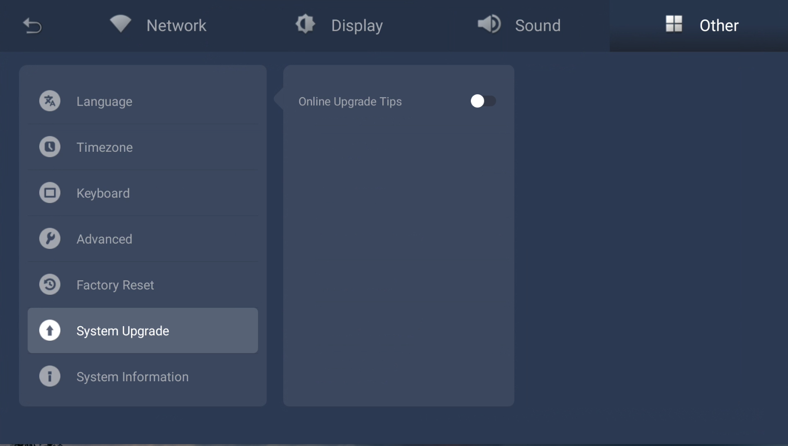Click the Wi-Fi icon beside Network
Viewport: 788px width, 446px height.
point(120,24)
